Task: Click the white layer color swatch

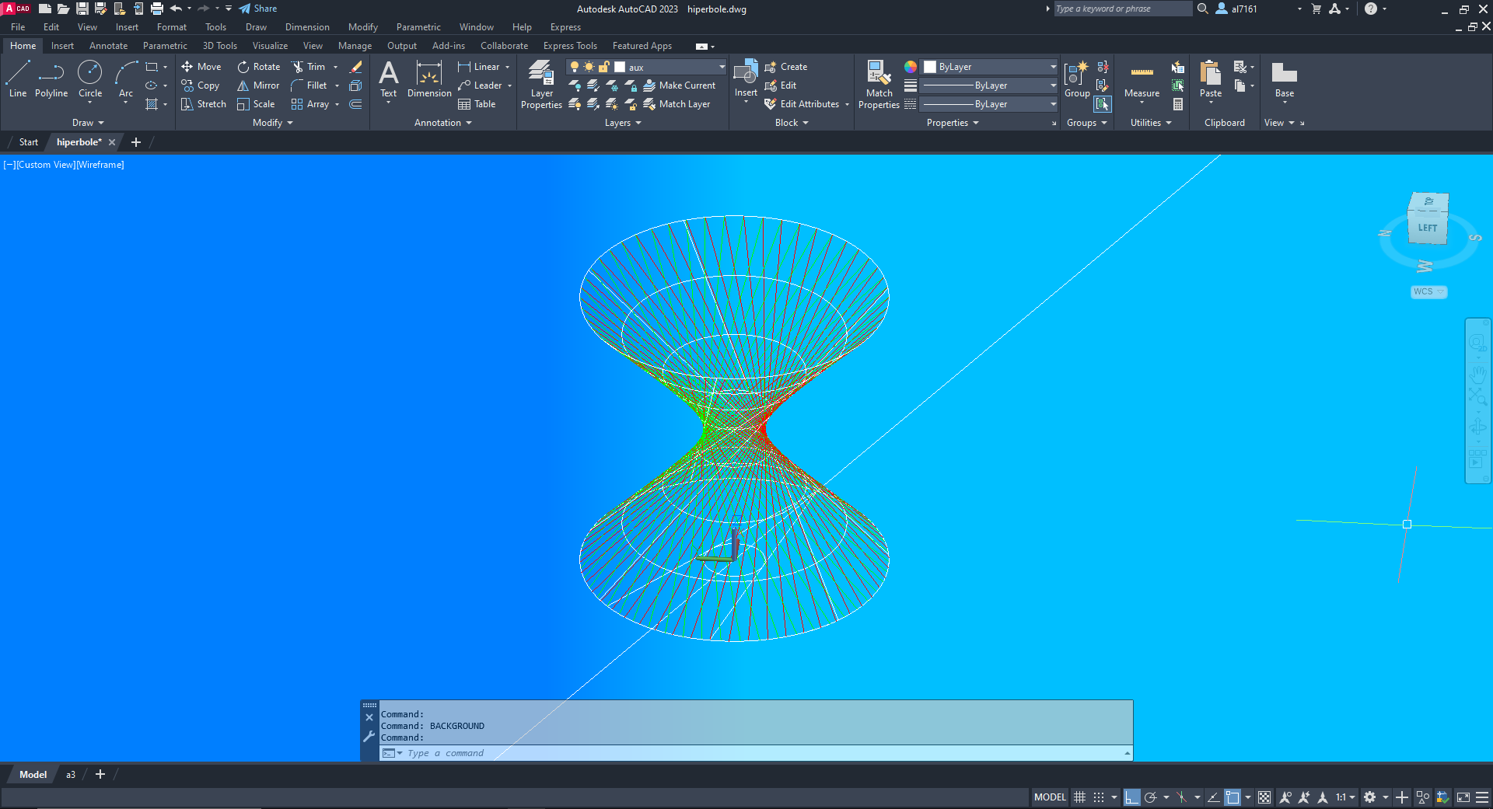Action: click(x=620, y=67)
